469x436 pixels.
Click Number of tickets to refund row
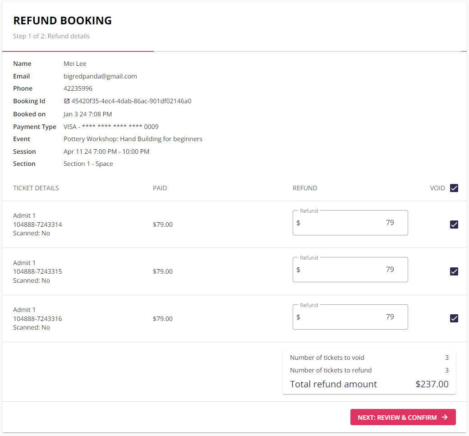[x=369, y=370]
